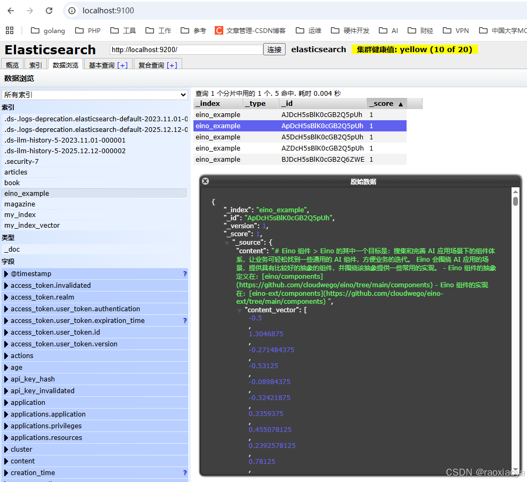Sort by the _index column header
The image size is (527, 482).
tap(218, 104)
